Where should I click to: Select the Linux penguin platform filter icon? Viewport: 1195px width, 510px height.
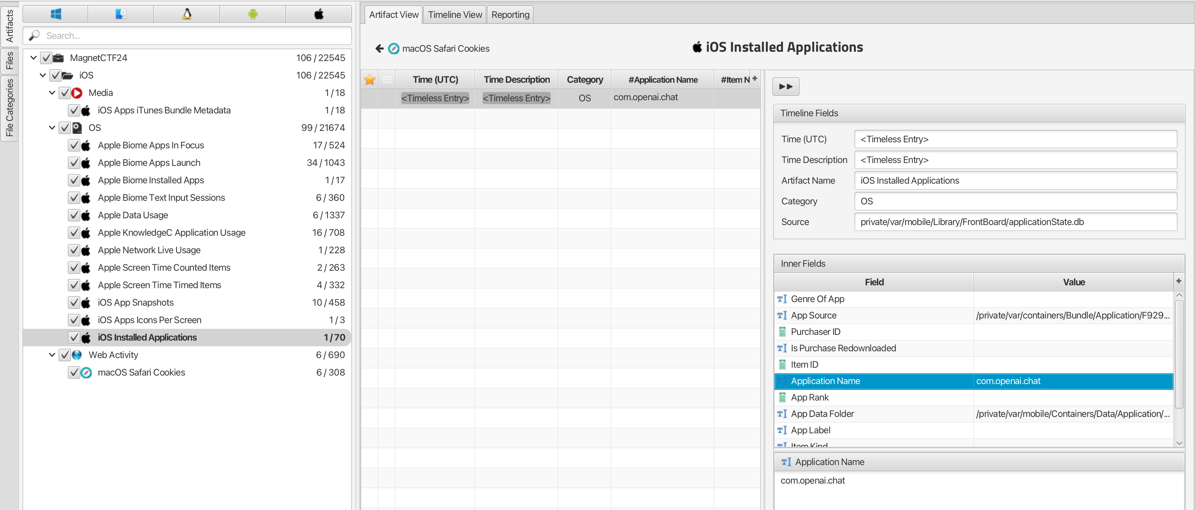tap(187, 14)
